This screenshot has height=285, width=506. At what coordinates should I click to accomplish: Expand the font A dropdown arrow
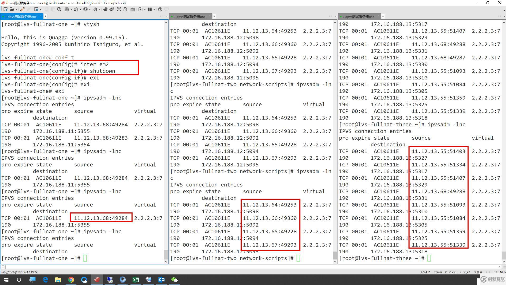(99, 9)
